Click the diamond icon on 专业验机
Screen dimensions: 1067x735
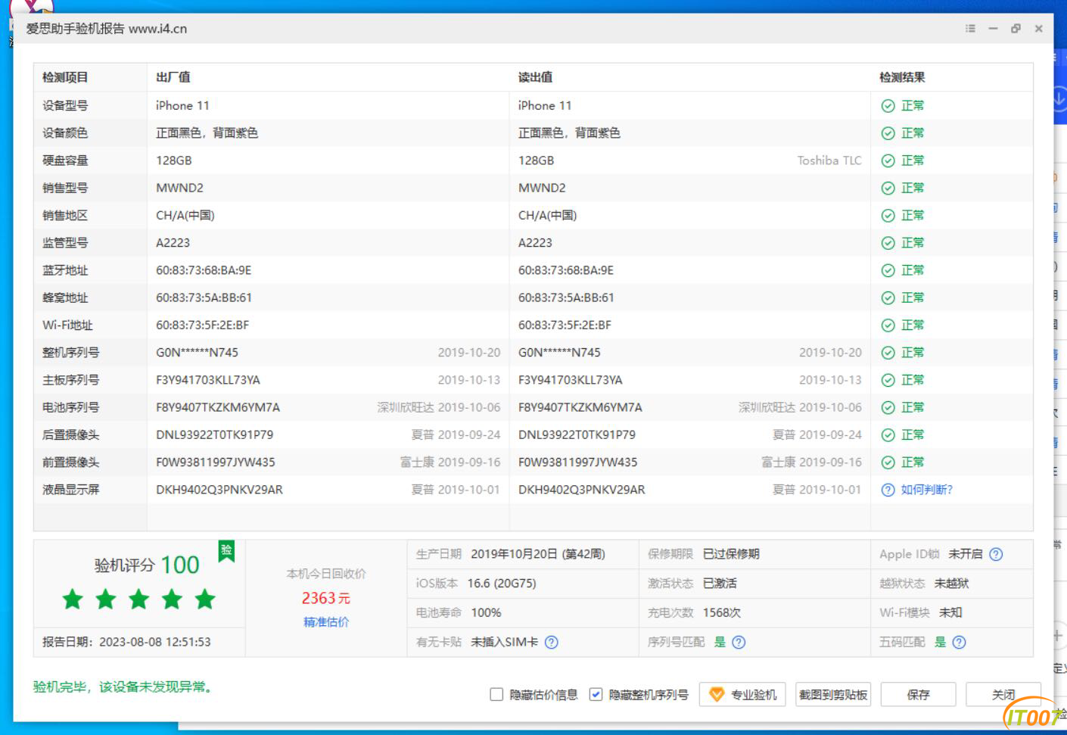click(716, 694)
